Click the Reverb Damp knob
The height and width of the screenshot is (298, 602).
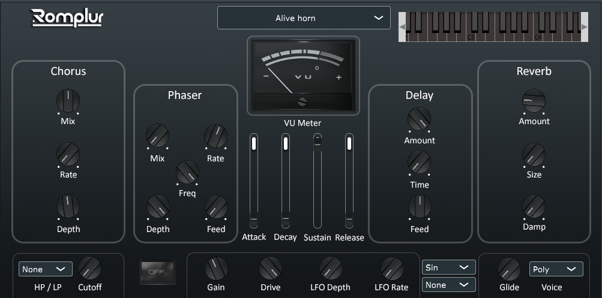pyautogui.click(x=534, y=206)
